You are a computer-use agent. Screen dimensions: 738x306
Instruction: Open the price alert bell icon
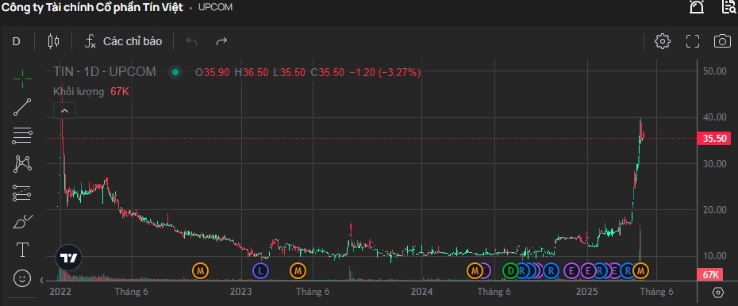697,6
